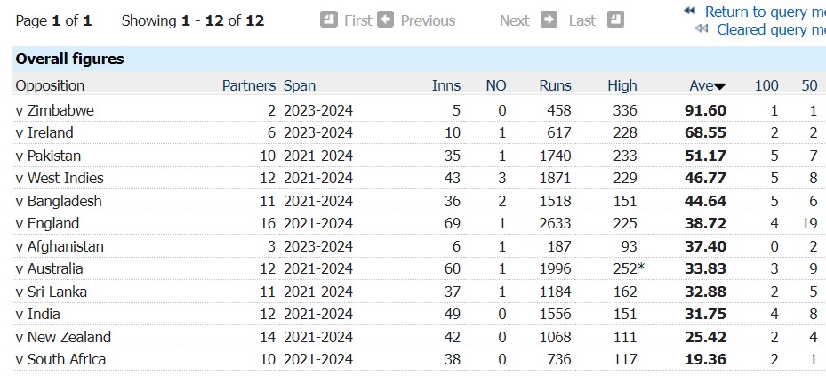826x376 pixels.
Task: Click the Previous page arrow icon
Action: tap(385, 20)
